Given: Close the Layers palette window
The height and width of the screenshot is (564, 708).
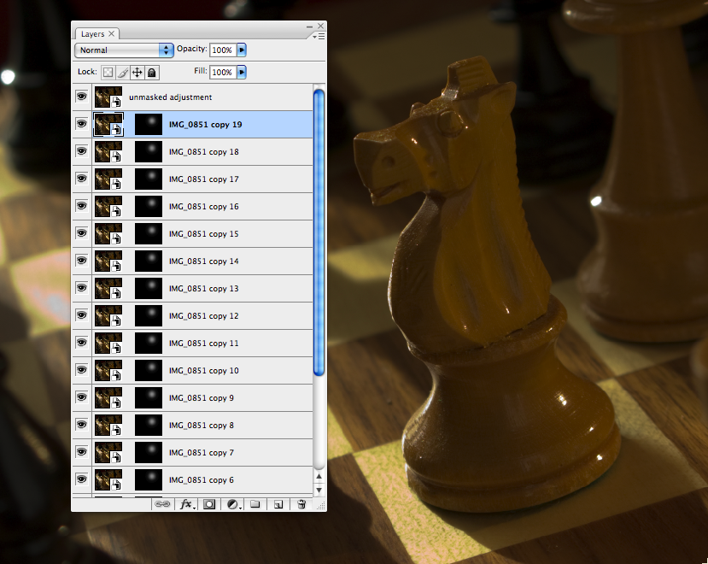Looking at the screenshot, I should click(320, 26).
